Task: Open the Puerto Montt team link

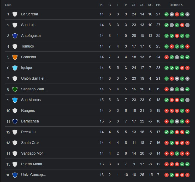Action: point(32,164)
